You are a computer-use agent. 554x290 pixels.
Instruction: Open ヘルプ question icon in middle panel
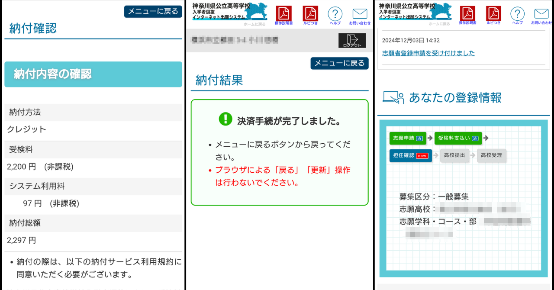point(335,15)
